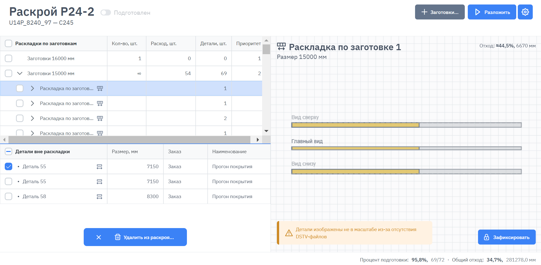Click horizontal scrollbar right arrow
The width and height of the screenshot is (541, 265).
coord(258,140)
